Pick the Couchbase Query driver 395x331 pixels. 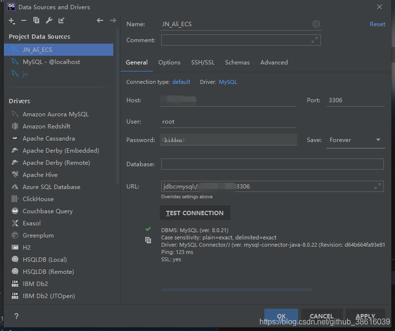[47, 211]
